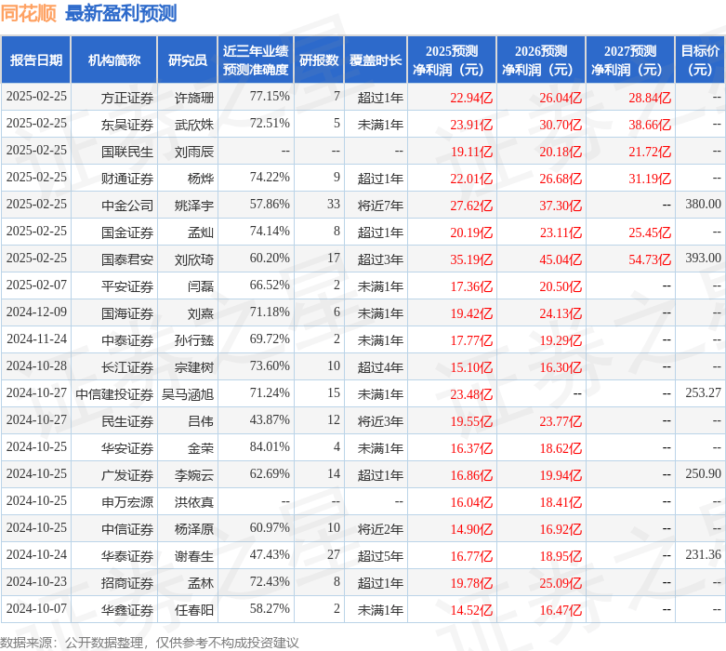Select the 2026预测净利润 column header
The width and height of the screenshot is (726, 651).
click(x=541, y=60)
